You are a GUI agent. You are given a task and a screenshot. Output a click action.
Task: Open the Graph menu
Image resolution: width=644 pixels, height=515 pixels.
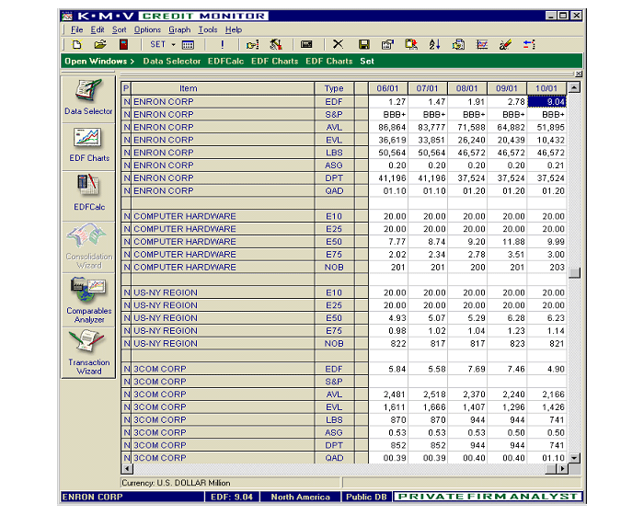[179, 29]
